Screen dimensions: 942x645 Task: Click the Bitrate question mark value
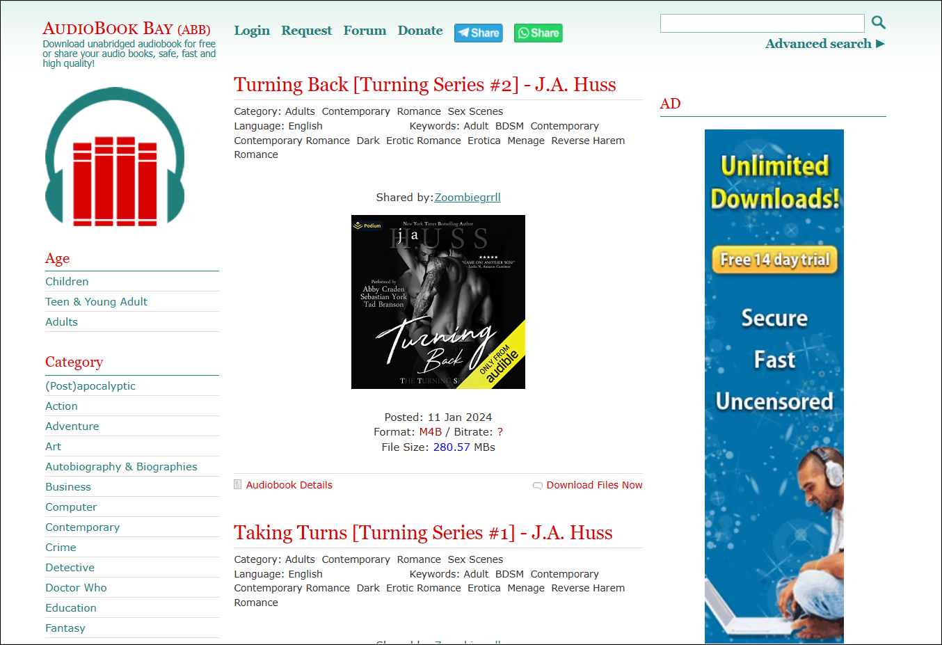click(x=500, y=432)
